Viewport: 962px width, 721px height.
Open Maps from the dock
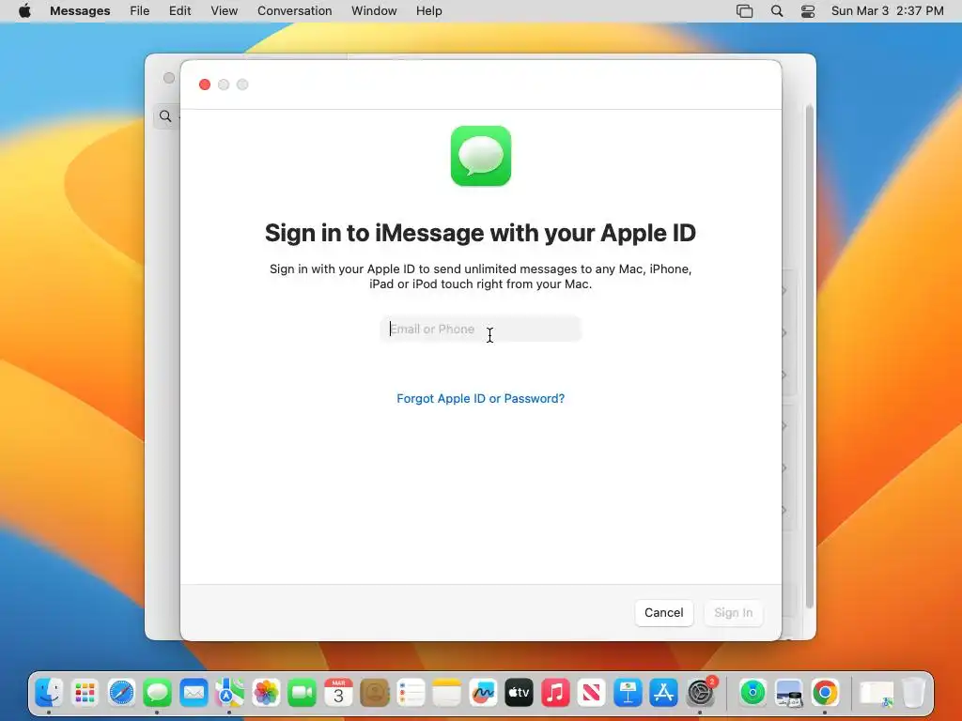pyautogui.click(x=229, y=693)
